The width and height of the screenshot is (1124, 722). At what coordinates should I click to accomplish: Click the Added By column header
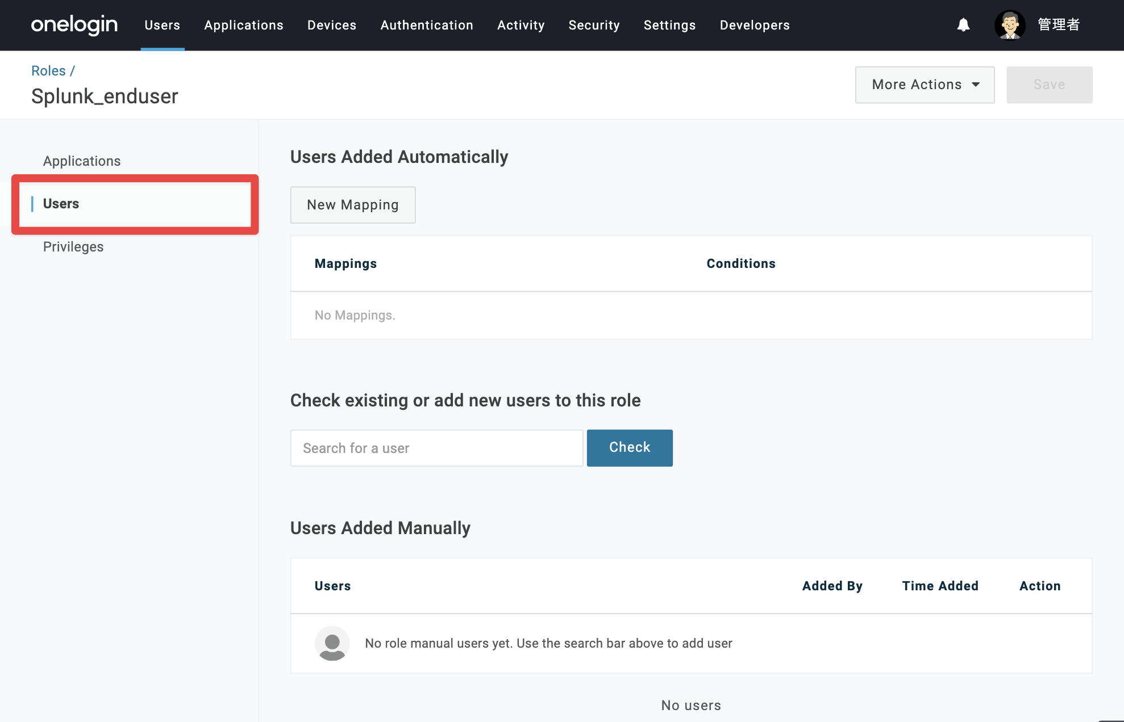tap(832, 586)
